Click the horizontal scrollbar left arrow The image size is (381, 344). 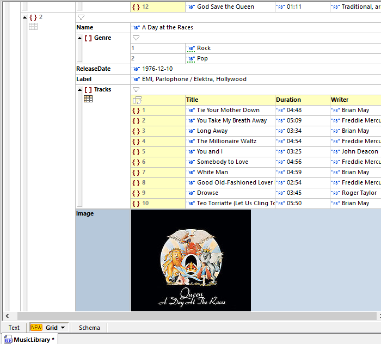pyautogui.click(x=8, y=316)
